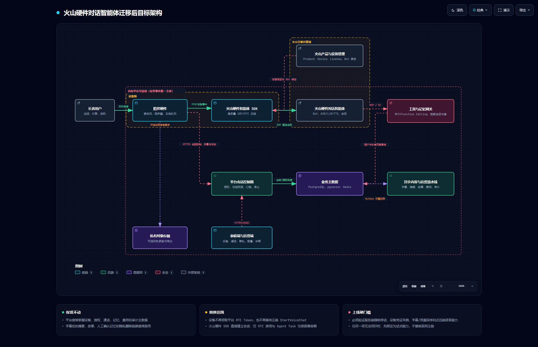Open the help question-mark icon
The image size is (538, 347).
[x=441, y=286]
